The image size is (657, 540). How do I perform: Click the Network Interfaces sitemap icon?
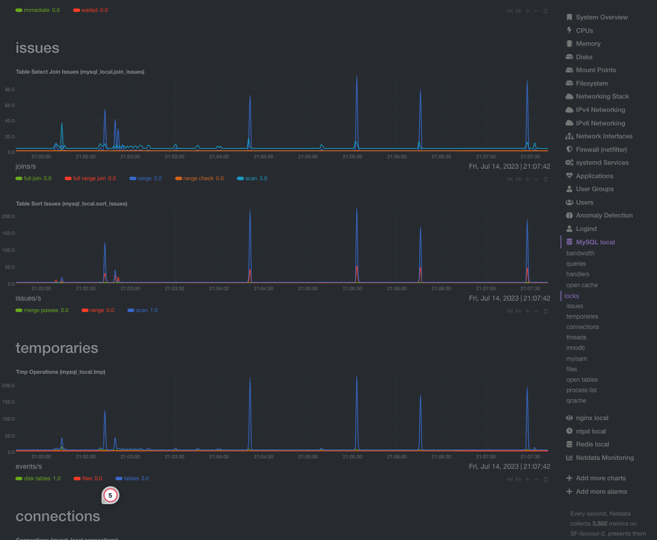pos(569,136)
